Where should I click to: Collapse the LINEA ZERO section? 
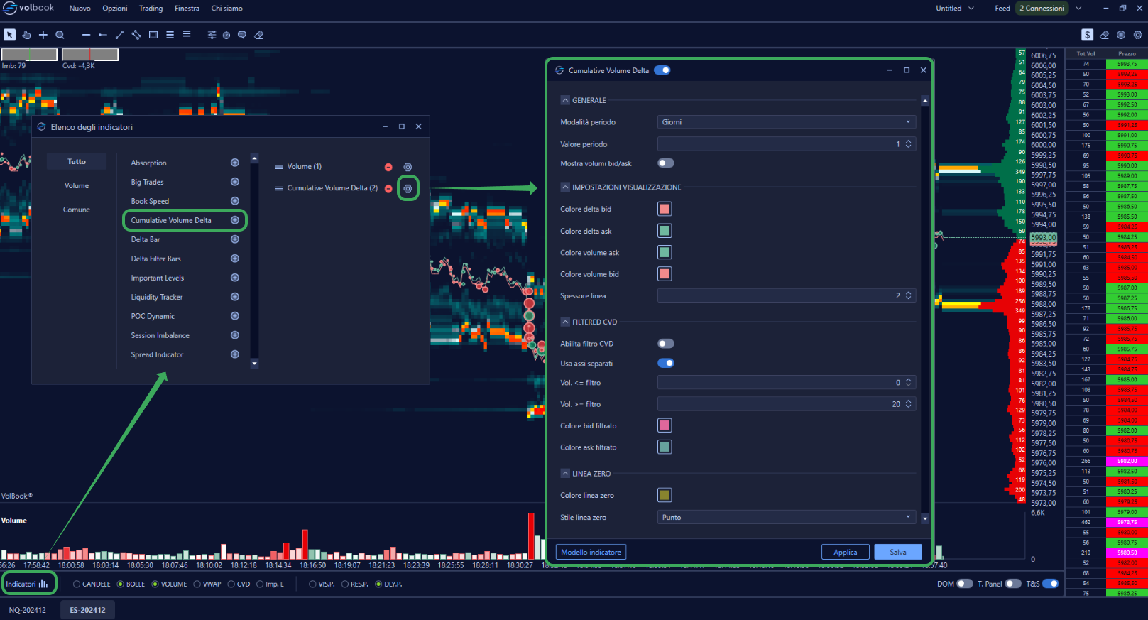(x=565, y=474)
